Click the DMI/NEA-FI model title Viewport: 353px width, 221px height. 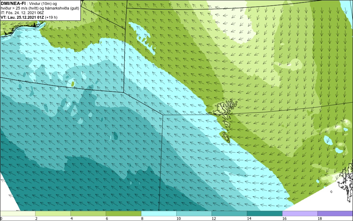pyautogui.click(x=13, y=4)
